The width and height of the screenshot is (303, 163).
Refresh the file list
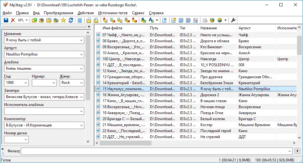(x=71, y=20)
